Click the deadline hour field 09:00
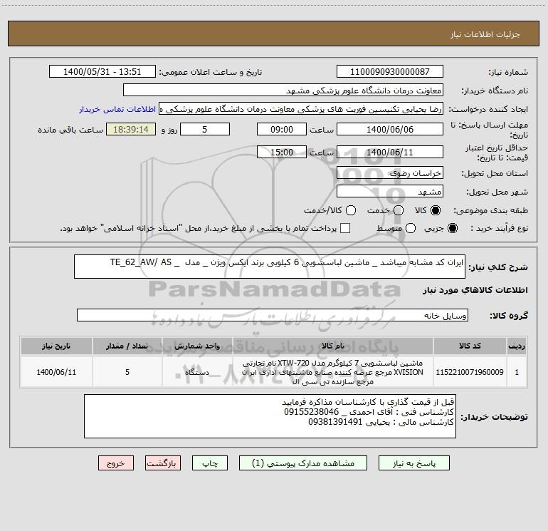 click(282, 129)
